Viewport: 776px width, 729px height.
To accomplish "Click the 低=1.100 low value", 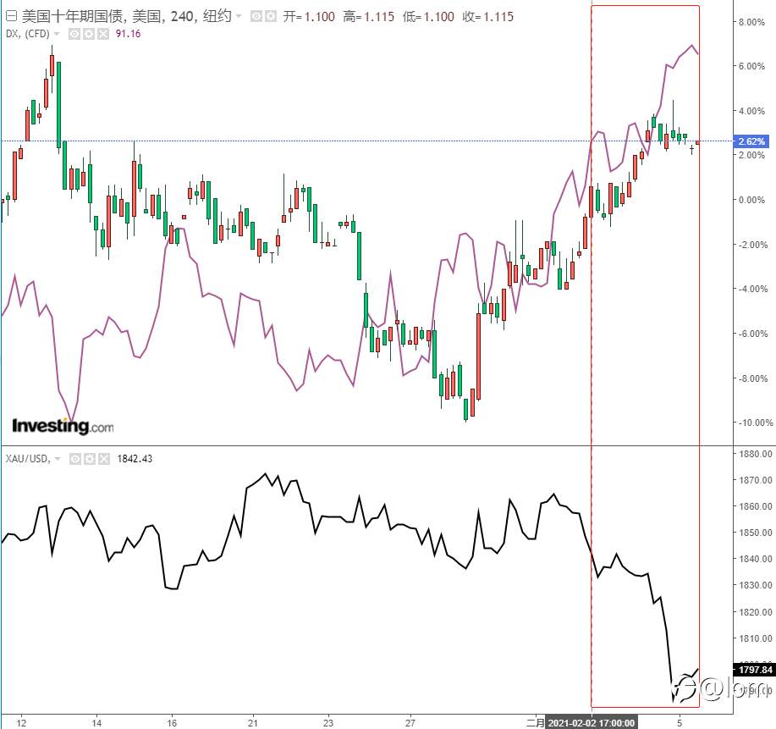I will (428, 17).
